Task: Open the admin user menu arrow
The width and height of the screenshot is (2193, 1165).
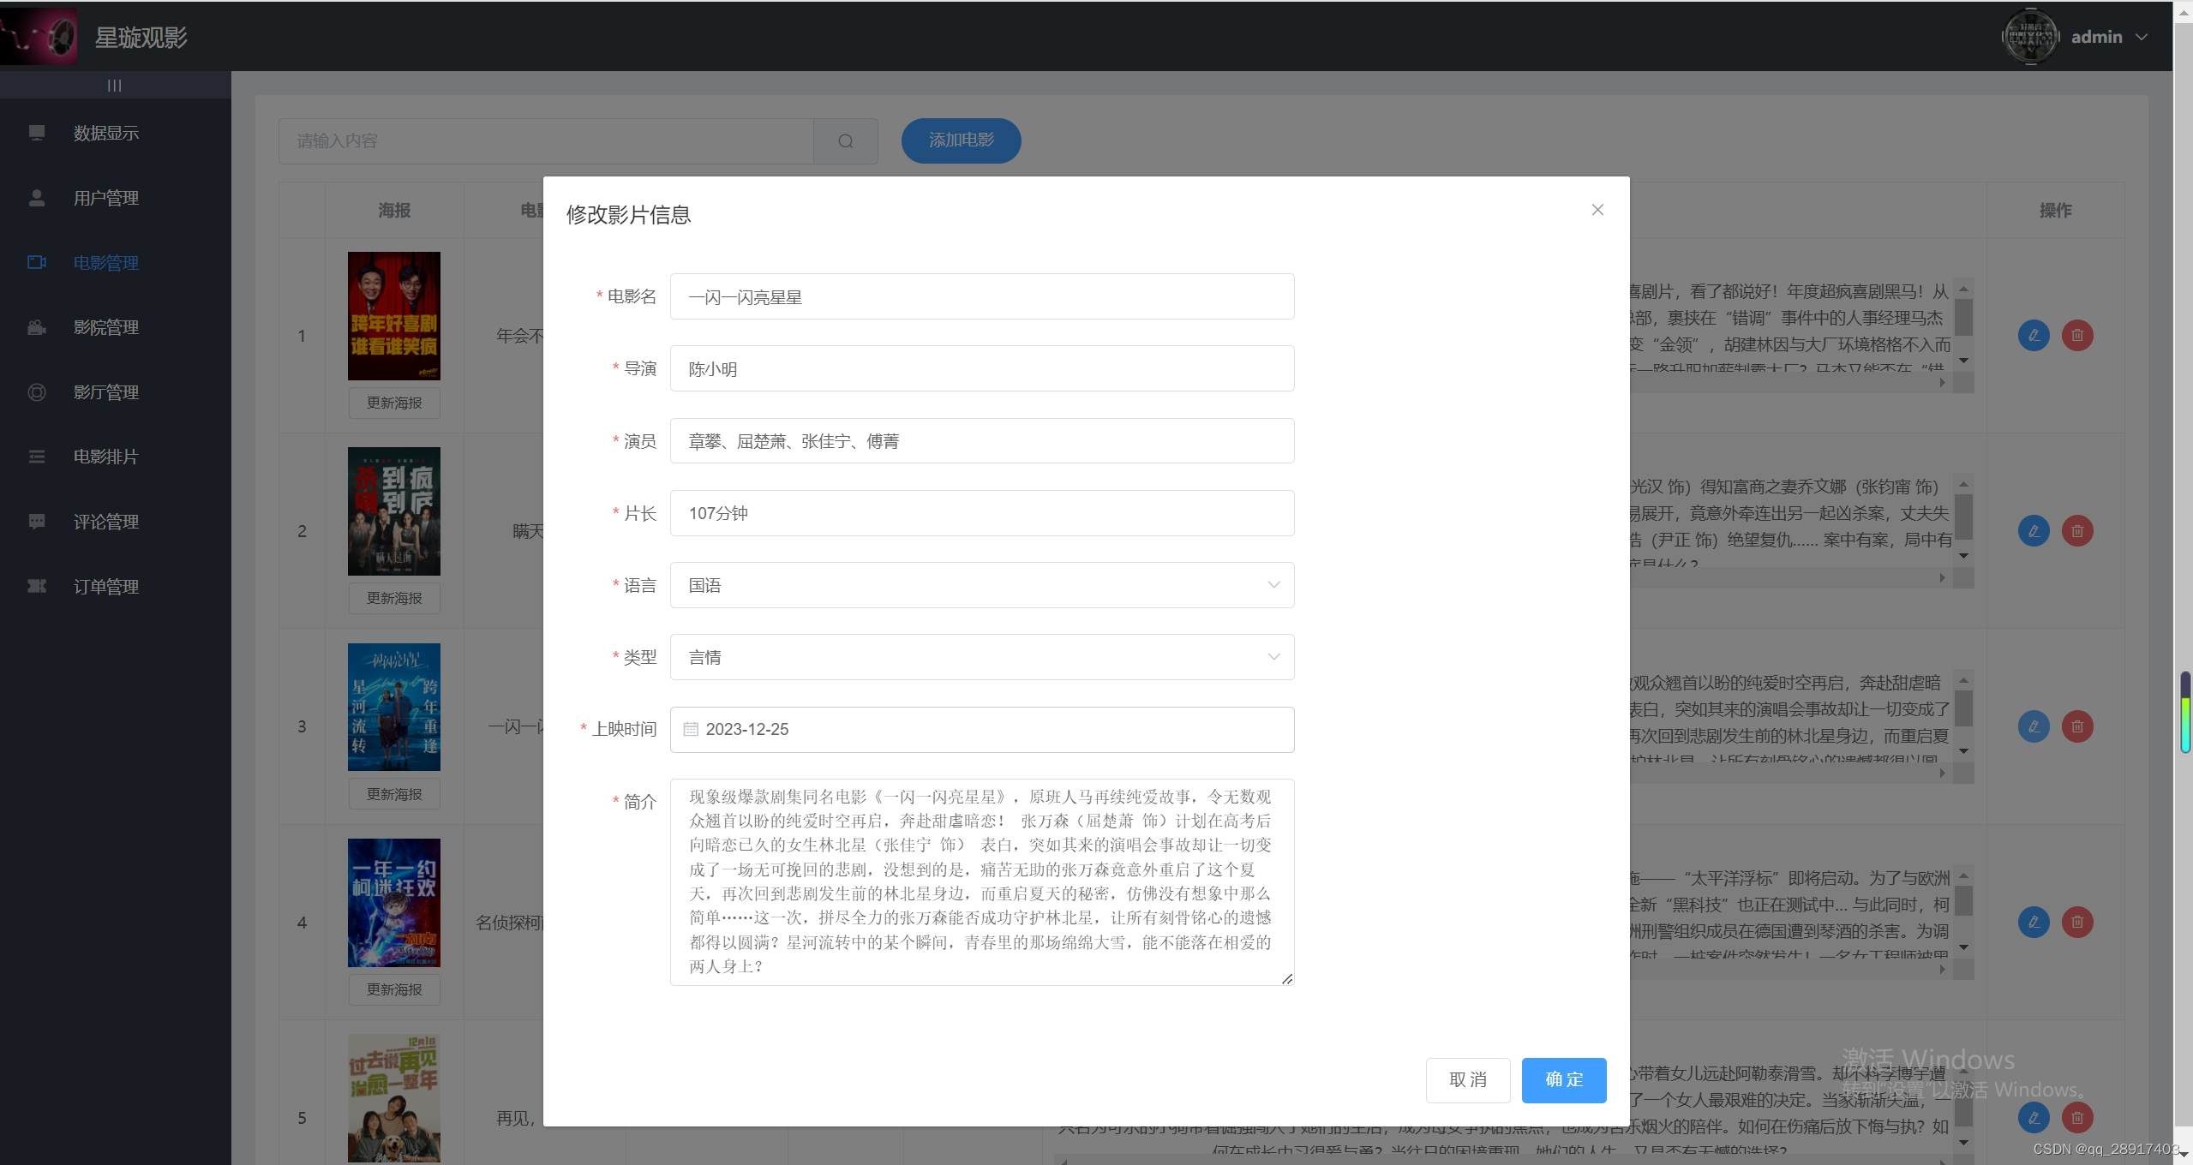Action: coord(2142,37)
